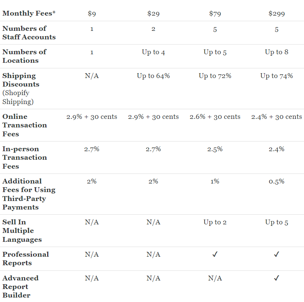Click the Monthly Fees* row label
304x302 pixels.
[29, 13]
